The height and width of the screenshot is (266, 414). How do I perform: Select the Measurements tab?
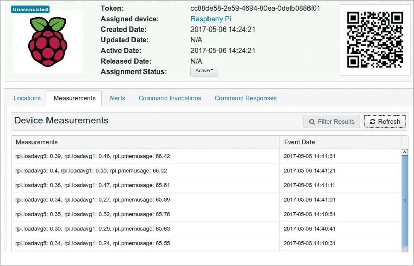click(x=74, y=98)
